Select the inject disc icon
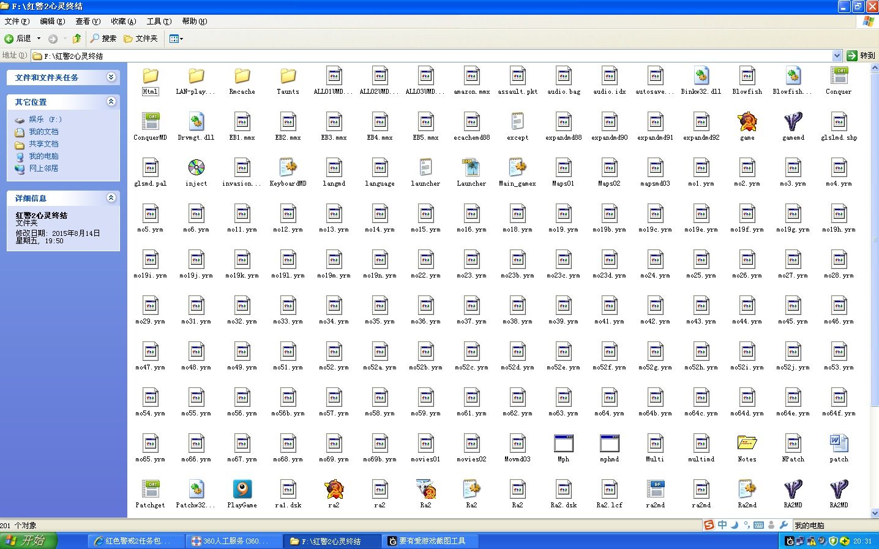 pyautogui.click(x=196, y=168)
